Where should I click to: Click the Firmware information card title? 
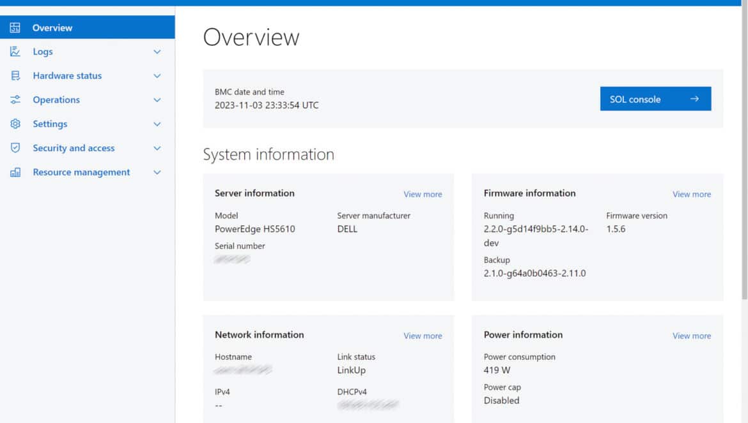coord(529,193)
